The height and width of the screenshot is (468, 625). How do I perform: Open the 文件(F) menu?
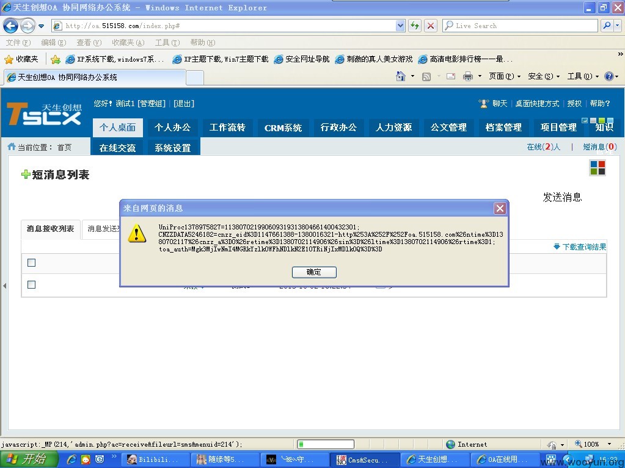click(18, 43)
